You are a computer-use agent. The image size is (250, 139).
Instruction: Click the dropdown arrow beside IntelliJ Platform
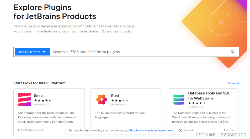[x=44, y=52]
